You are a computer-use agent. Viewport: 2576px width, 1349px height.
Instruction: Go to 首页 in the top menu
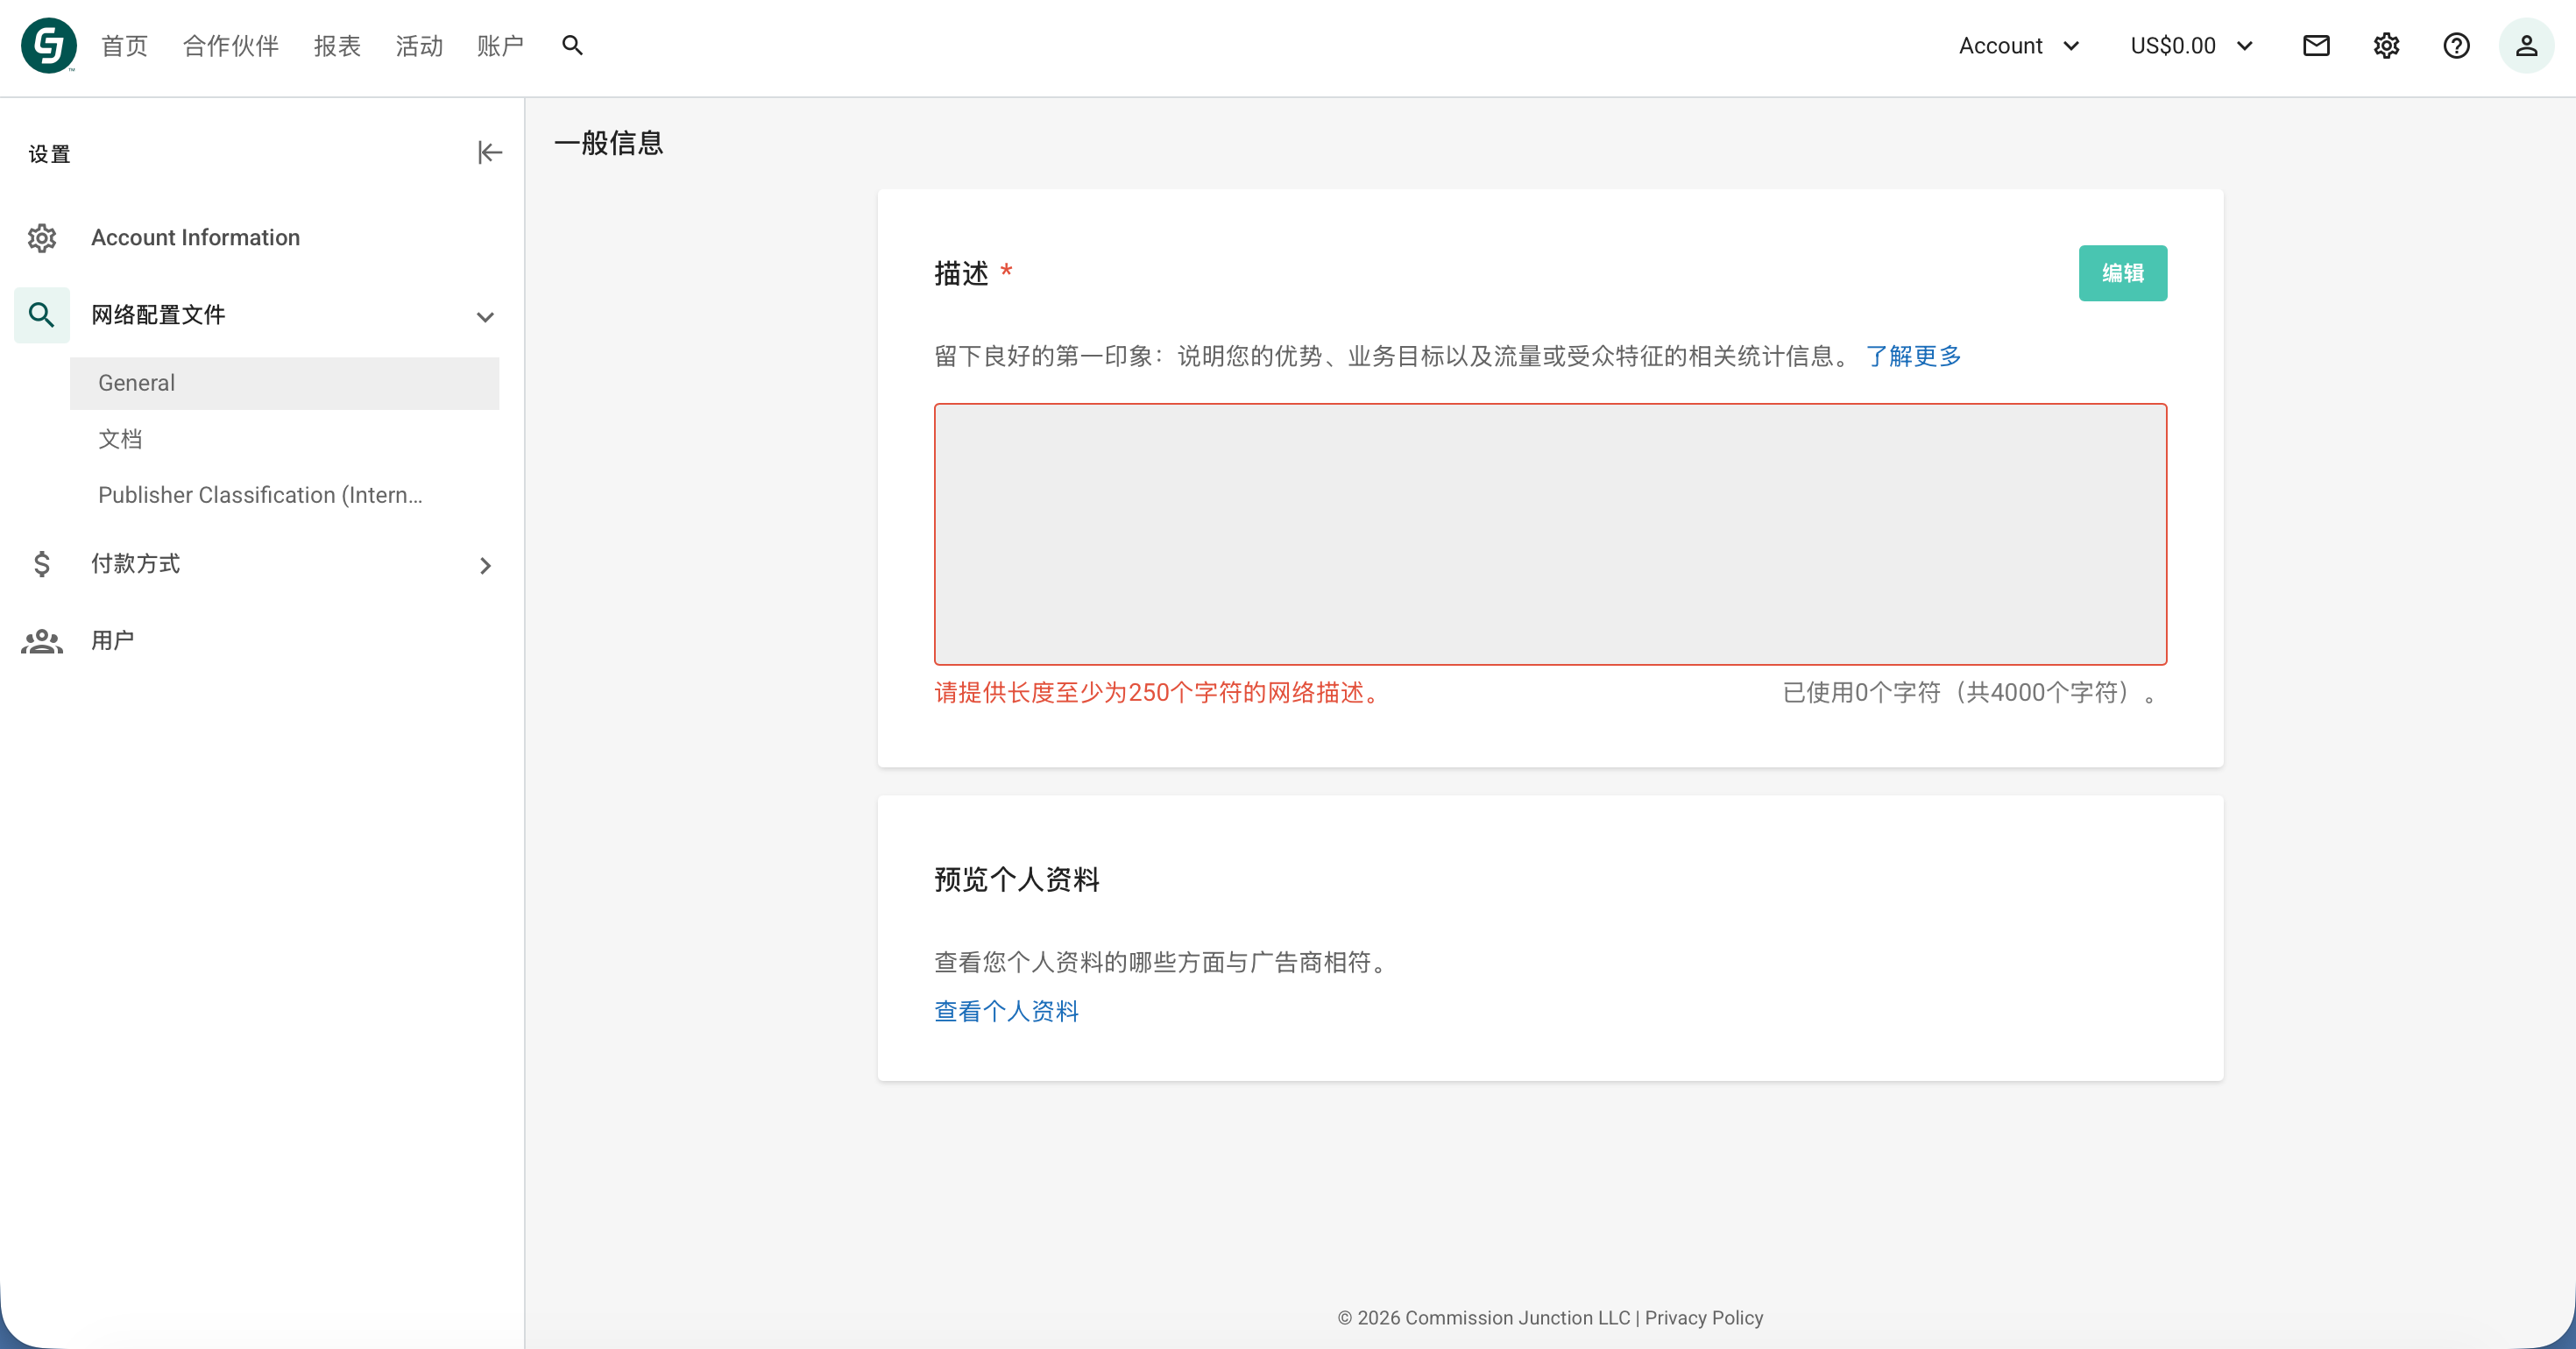coord(125,46)
